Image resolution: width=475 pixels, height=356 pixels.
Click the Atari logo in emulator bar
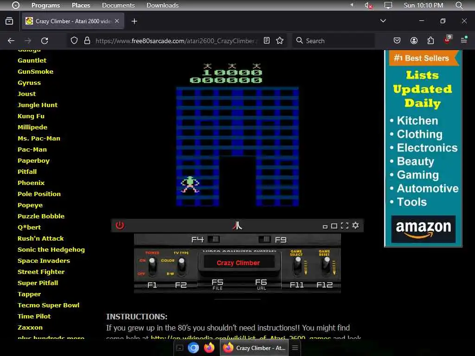pos(237,226)
